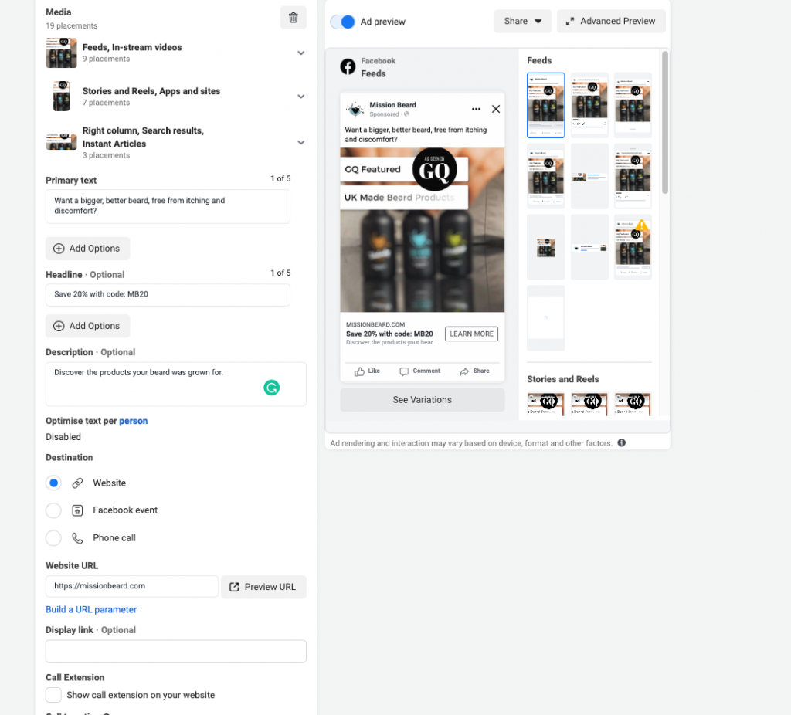Click the Grammarly icon in Description field
791x715 pixels.
[x=271, y=388]
